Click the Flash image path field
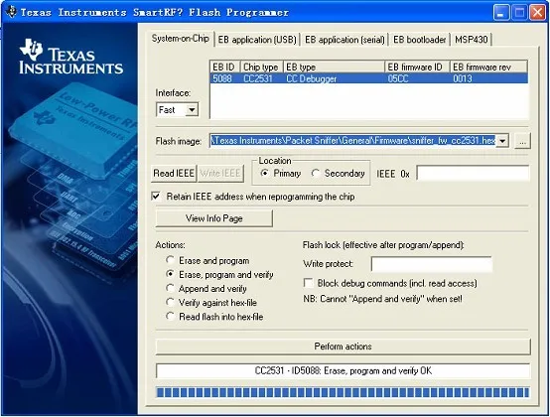 tap(352, 141)
